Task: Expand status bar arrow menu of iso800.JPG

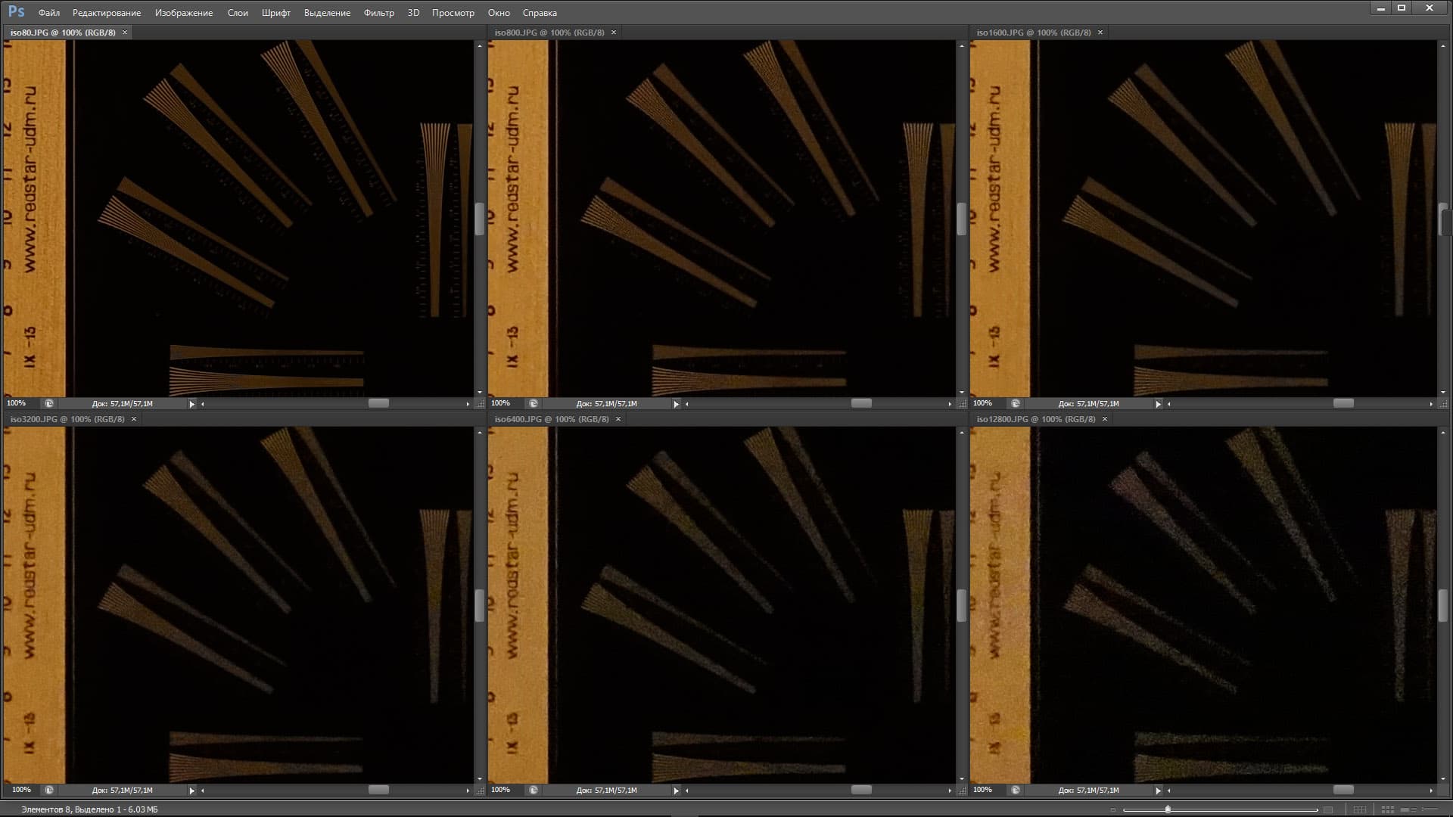Action: pos(676,404)
